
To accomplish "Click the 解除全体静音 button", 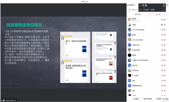I will [x=148, y=99].
